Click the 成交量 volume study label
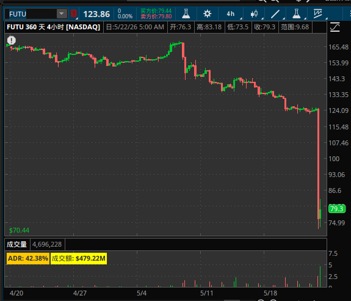Viewport: 351px width, 301px height. tap(17, 244)
